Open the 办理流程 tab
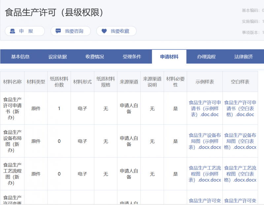 click(206, 57)
